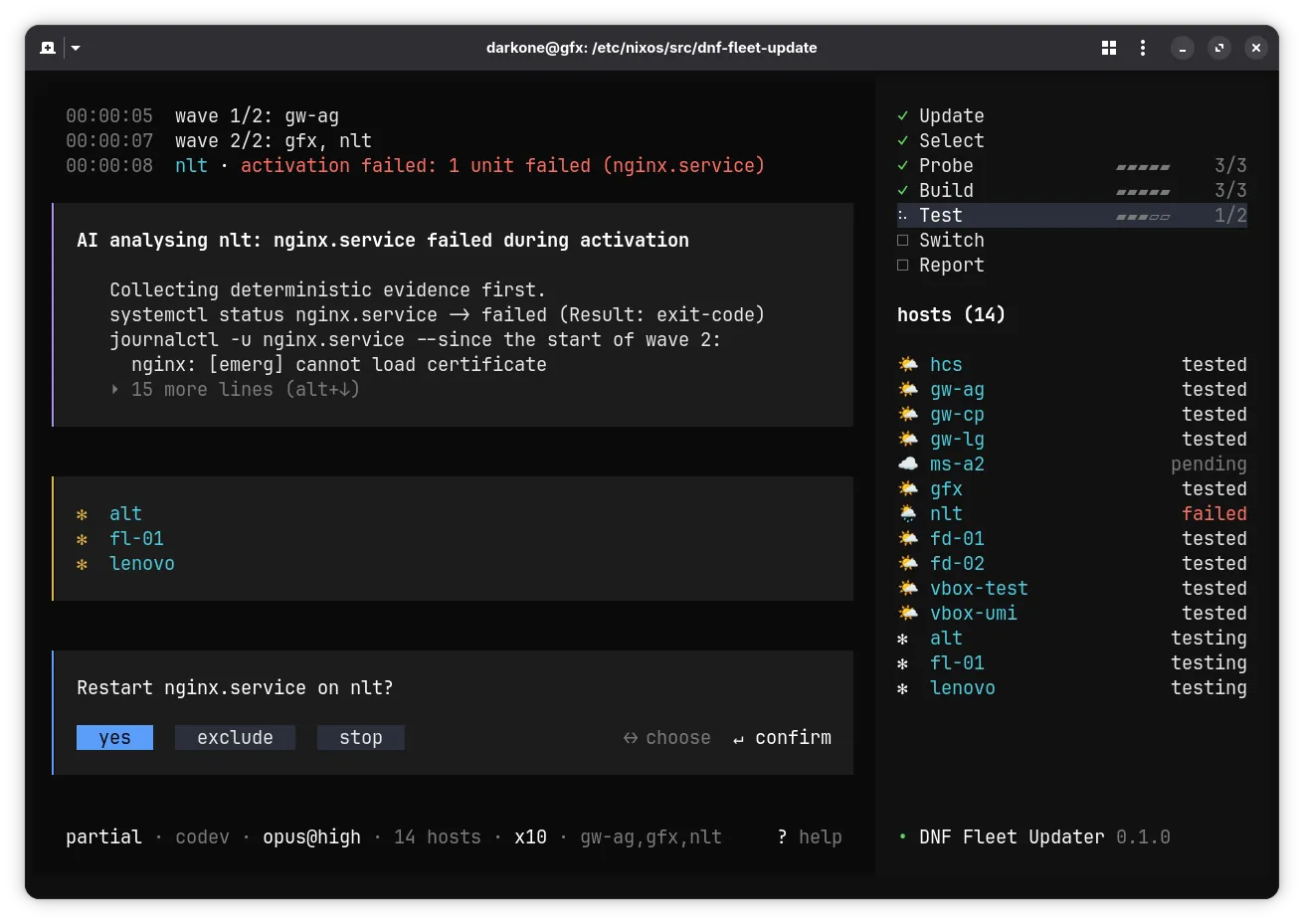This screenshot has width=1304, height=924.
Task: Click the weather icon next to fd-01
Action: (x=908, y=538)
